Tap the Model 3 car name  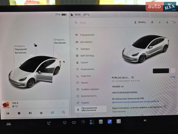[123, 78]
